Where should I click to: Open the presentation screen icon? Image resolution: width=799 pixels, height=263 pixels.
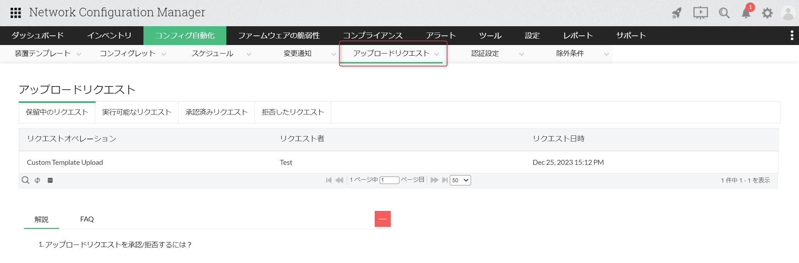point(700,13)
